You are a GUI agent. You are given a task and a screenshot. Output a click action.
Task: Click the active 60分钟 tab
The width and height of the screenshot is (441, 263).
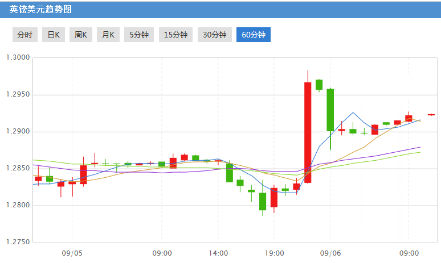[254, 35]
